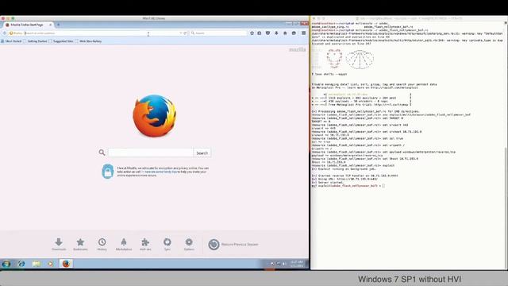
Task: Click the volume speaker tray icon
Action: [284, 264]
